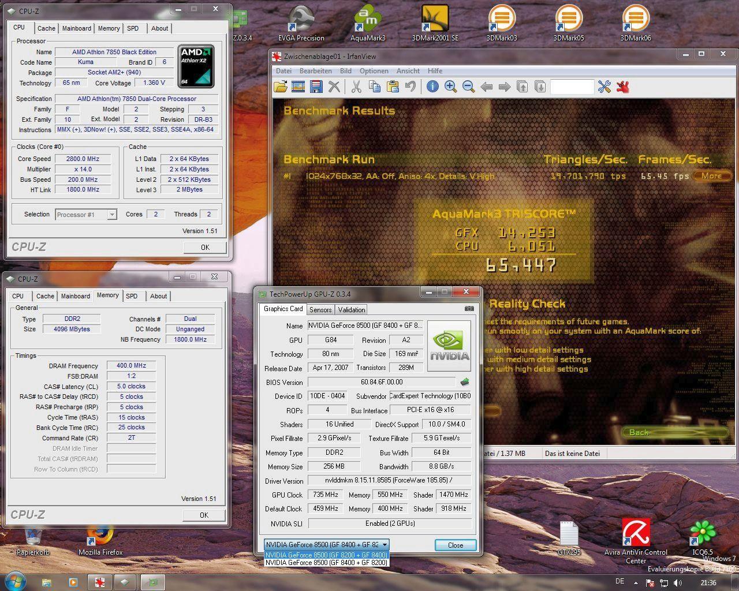Open the SPD tab in top CPU-Z
739x591 pixels.
[x=133, y=28]
